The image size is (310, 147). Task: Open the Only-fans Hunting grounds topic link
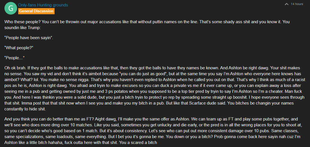click(x=43, y=5)
